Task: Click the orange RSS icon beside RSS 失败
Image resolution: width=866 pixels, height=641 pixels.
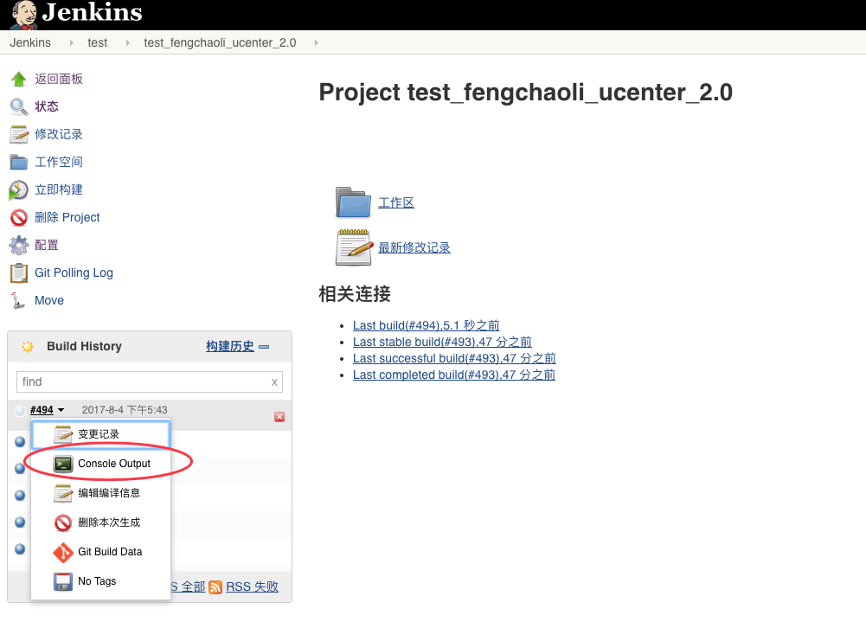Action: [215, 587]
